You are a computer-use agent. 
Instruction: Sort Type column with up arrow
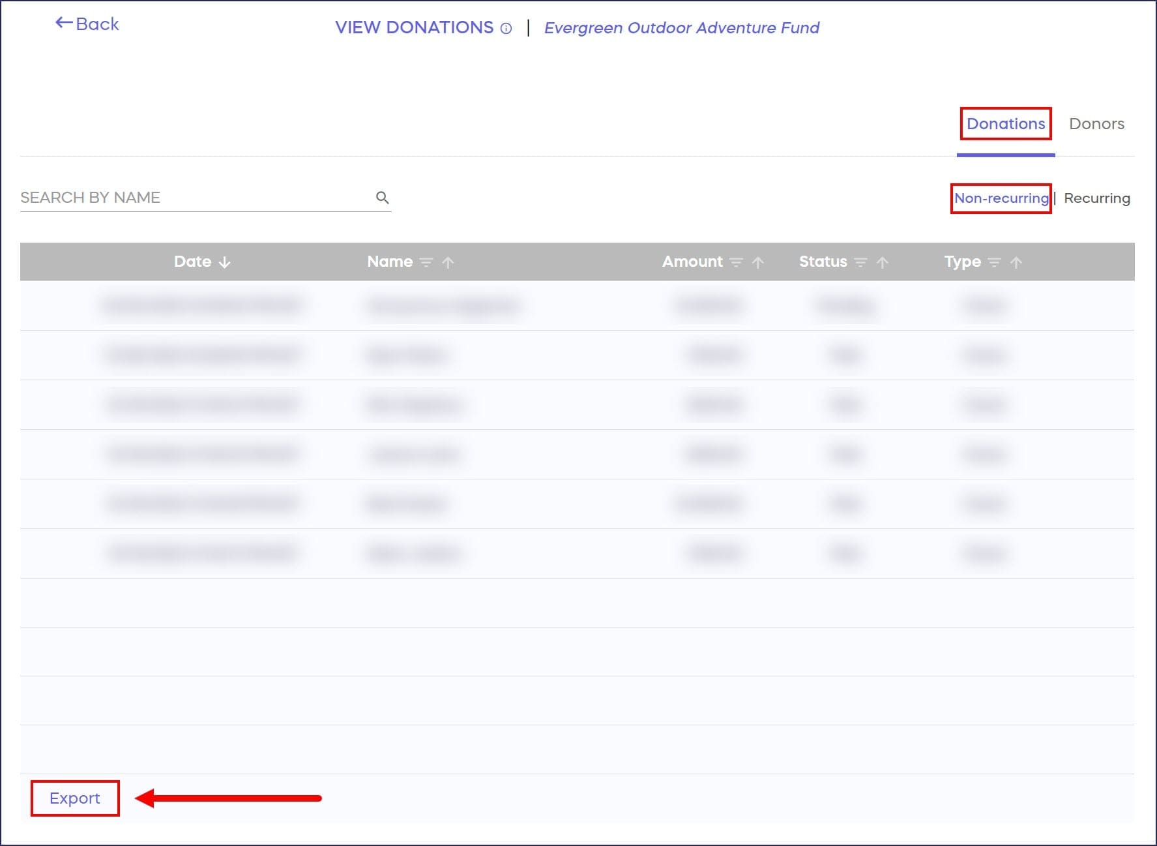coord(1016,262)
